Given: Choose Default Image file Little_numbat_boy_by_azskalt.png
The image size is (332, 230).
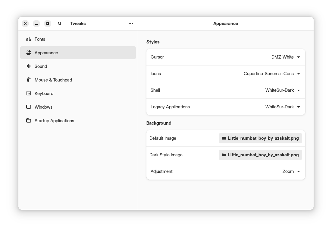Looking at the screenshot, I should (260, 138).
